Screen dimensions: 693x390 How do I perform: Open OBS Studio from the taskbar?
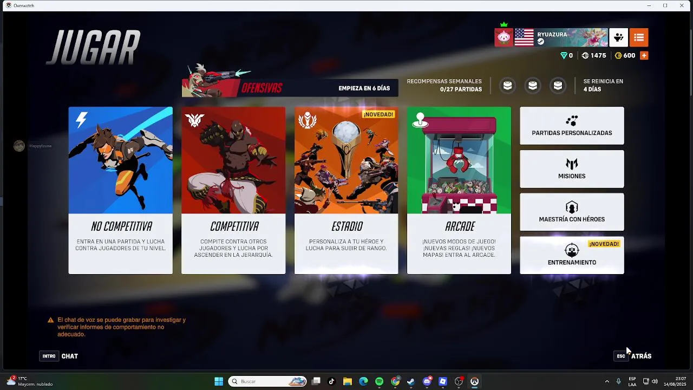click(459, 381)
